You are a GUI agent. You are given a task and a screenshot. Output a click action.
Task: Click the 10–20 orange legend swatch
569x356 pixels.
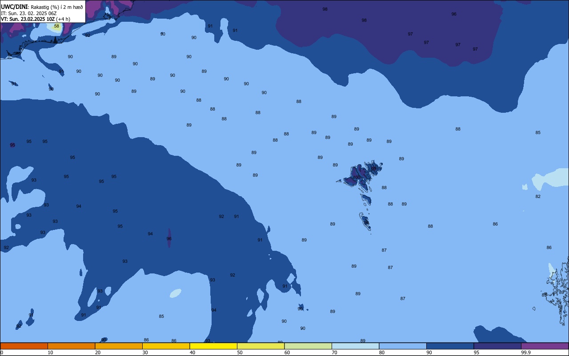tap(71, 346)
